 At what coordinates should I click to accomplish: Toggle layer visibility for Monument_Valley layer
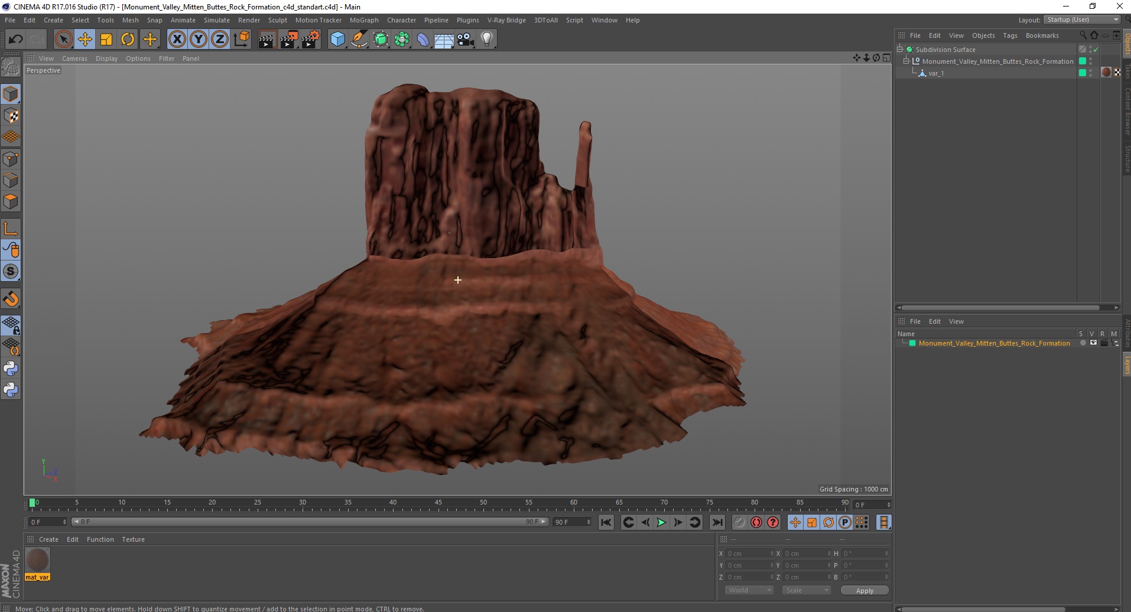coord(1093,343)
